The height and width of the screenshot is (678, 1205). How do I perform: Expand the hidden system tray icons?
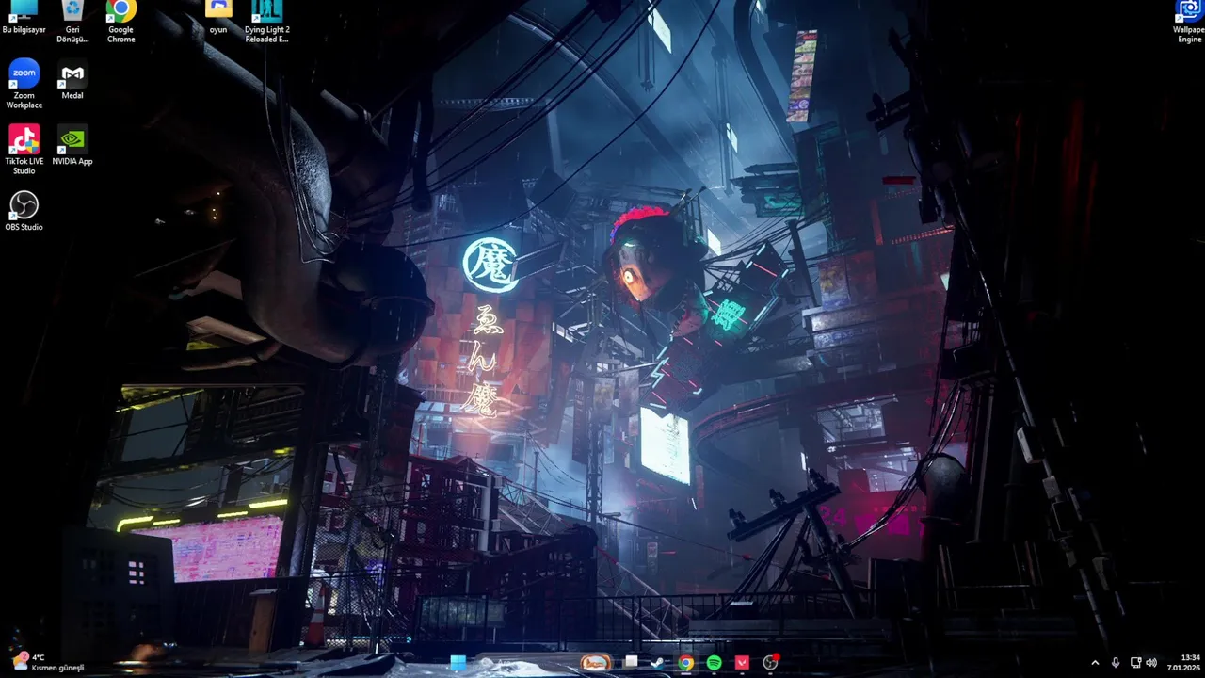coord(1095,663)
